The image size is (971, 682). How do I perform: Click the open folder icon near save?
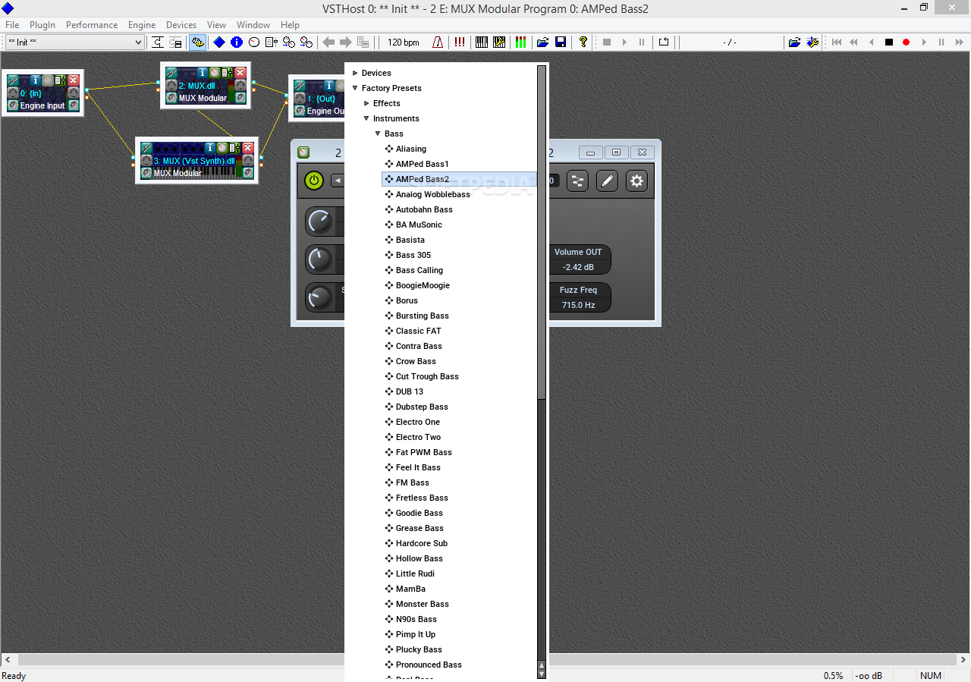542,42
